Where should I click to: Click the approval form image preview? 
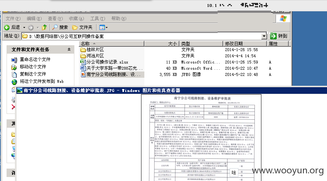201,138
